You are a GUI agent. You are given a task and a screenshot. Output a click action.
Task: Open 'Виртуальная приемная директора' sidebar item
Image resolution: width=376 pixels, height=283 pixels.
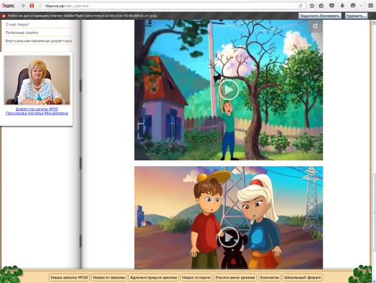click(39, 41)
